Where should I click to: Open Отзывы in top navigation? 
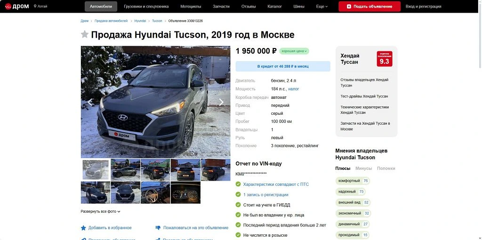pos(249,6)
